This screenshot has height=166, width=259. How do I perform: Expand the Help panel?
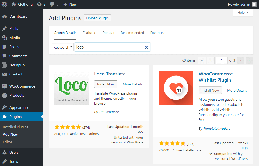pos(243,13)
